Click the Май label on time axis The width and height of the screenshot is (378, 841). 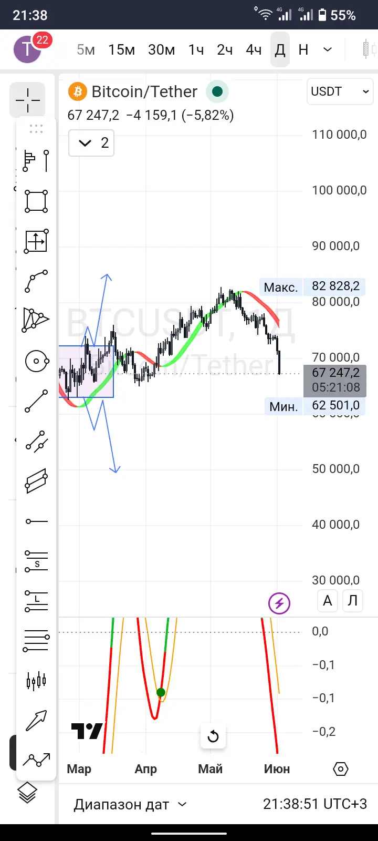[210, 769]
